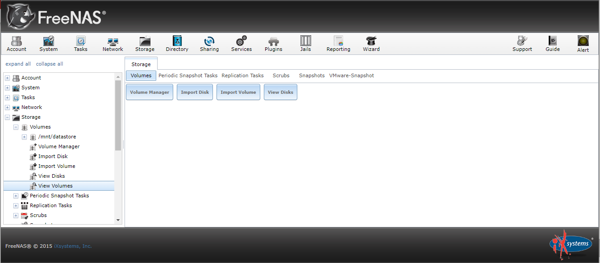Click the Periodic Snapshot Tasks tree icon
The height and width of the screenshot is (263, 600).
pos(25,196)
